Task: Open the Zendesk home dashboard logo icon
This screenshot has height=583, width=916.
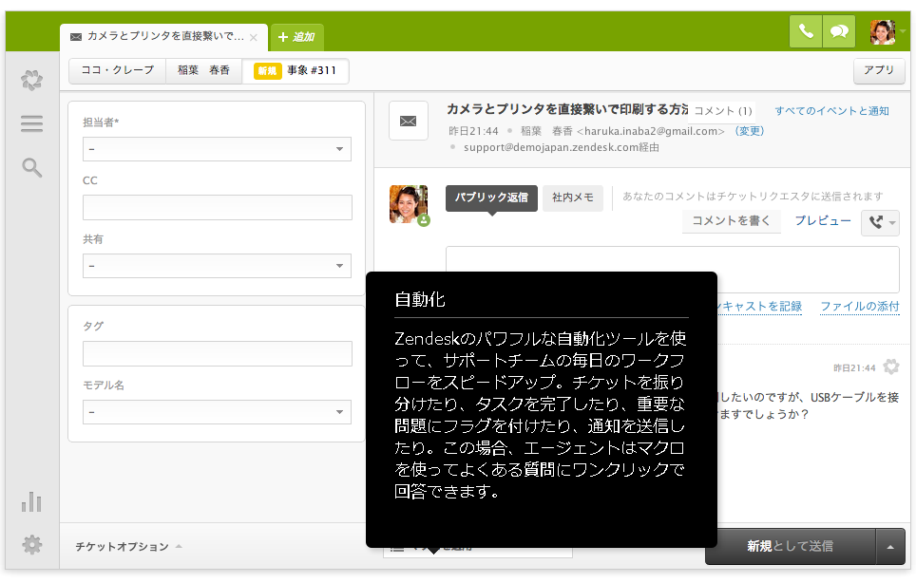Action: pyautogui.click(x=31, y=80)
